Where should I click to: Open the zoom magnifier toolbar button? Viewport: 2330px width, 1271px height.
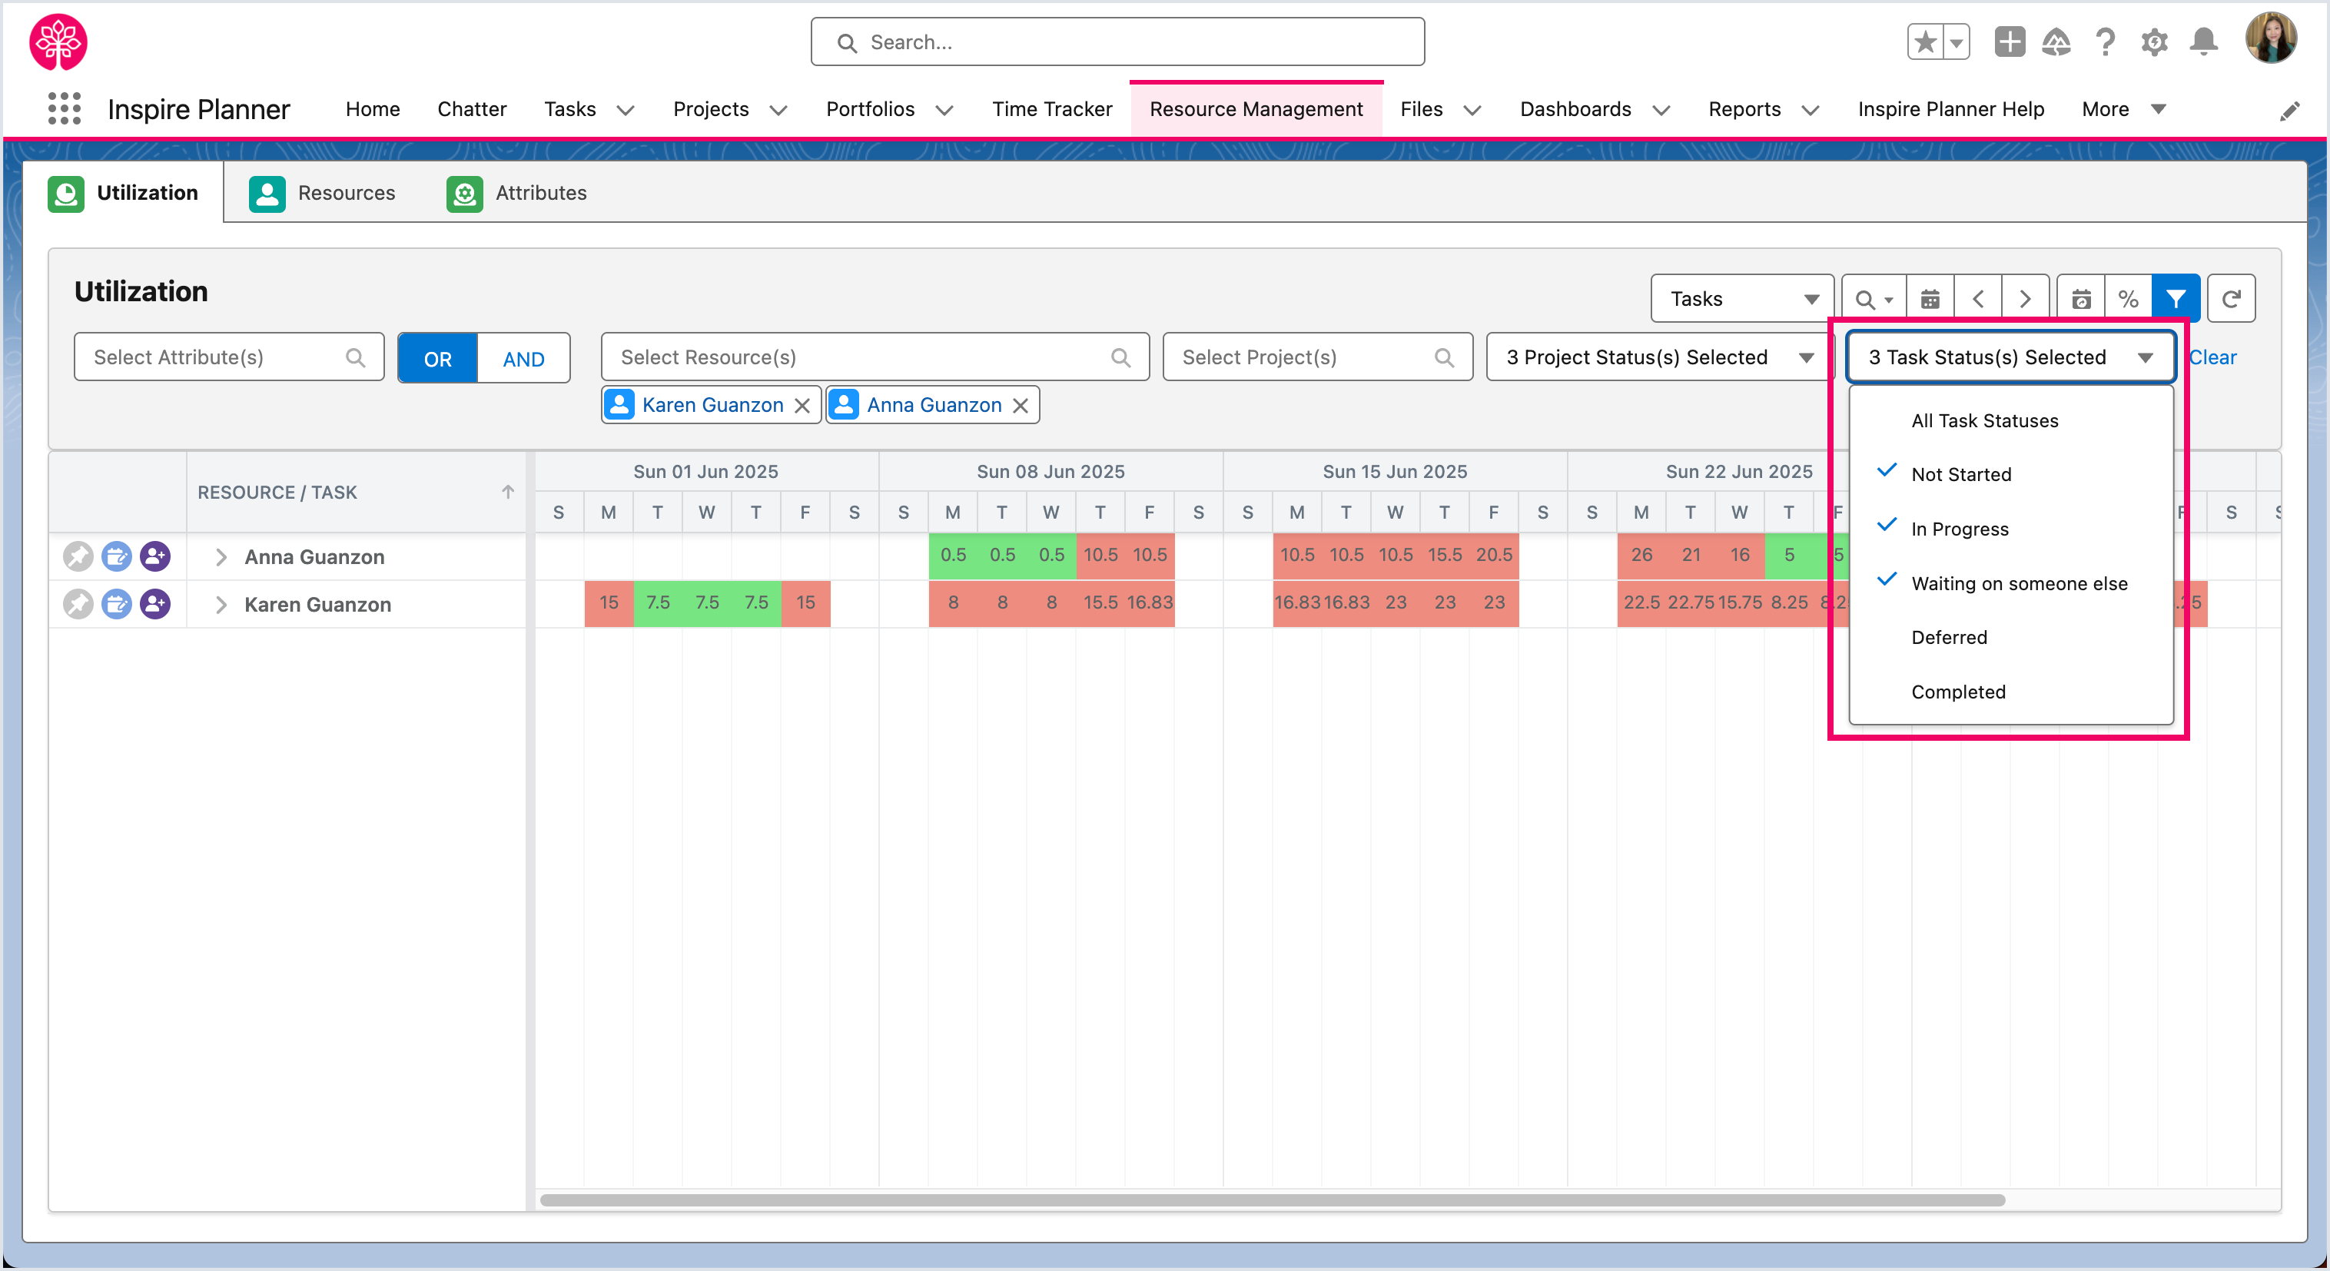pos(1874,298)
